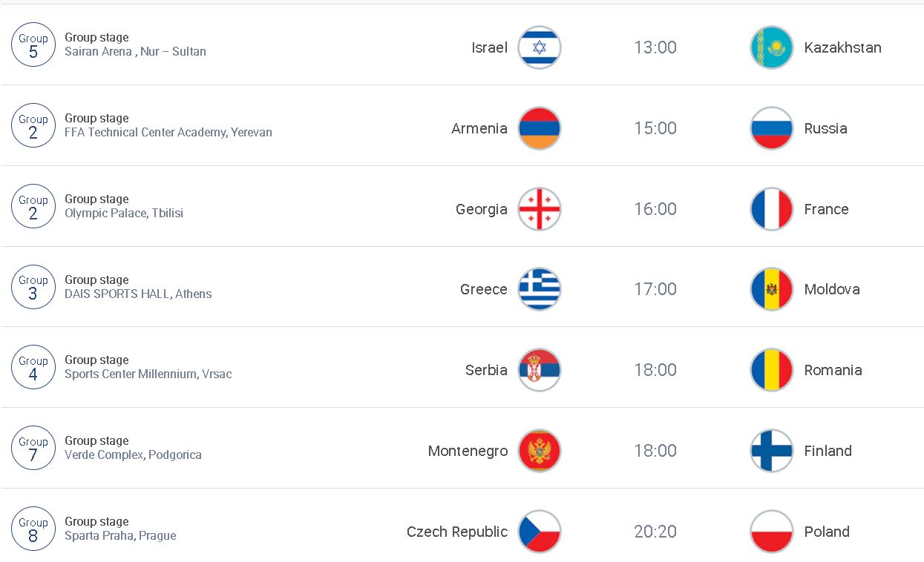Open the Russia team name link
Screen dimensions: 924x562
click(x=825, y=128)
